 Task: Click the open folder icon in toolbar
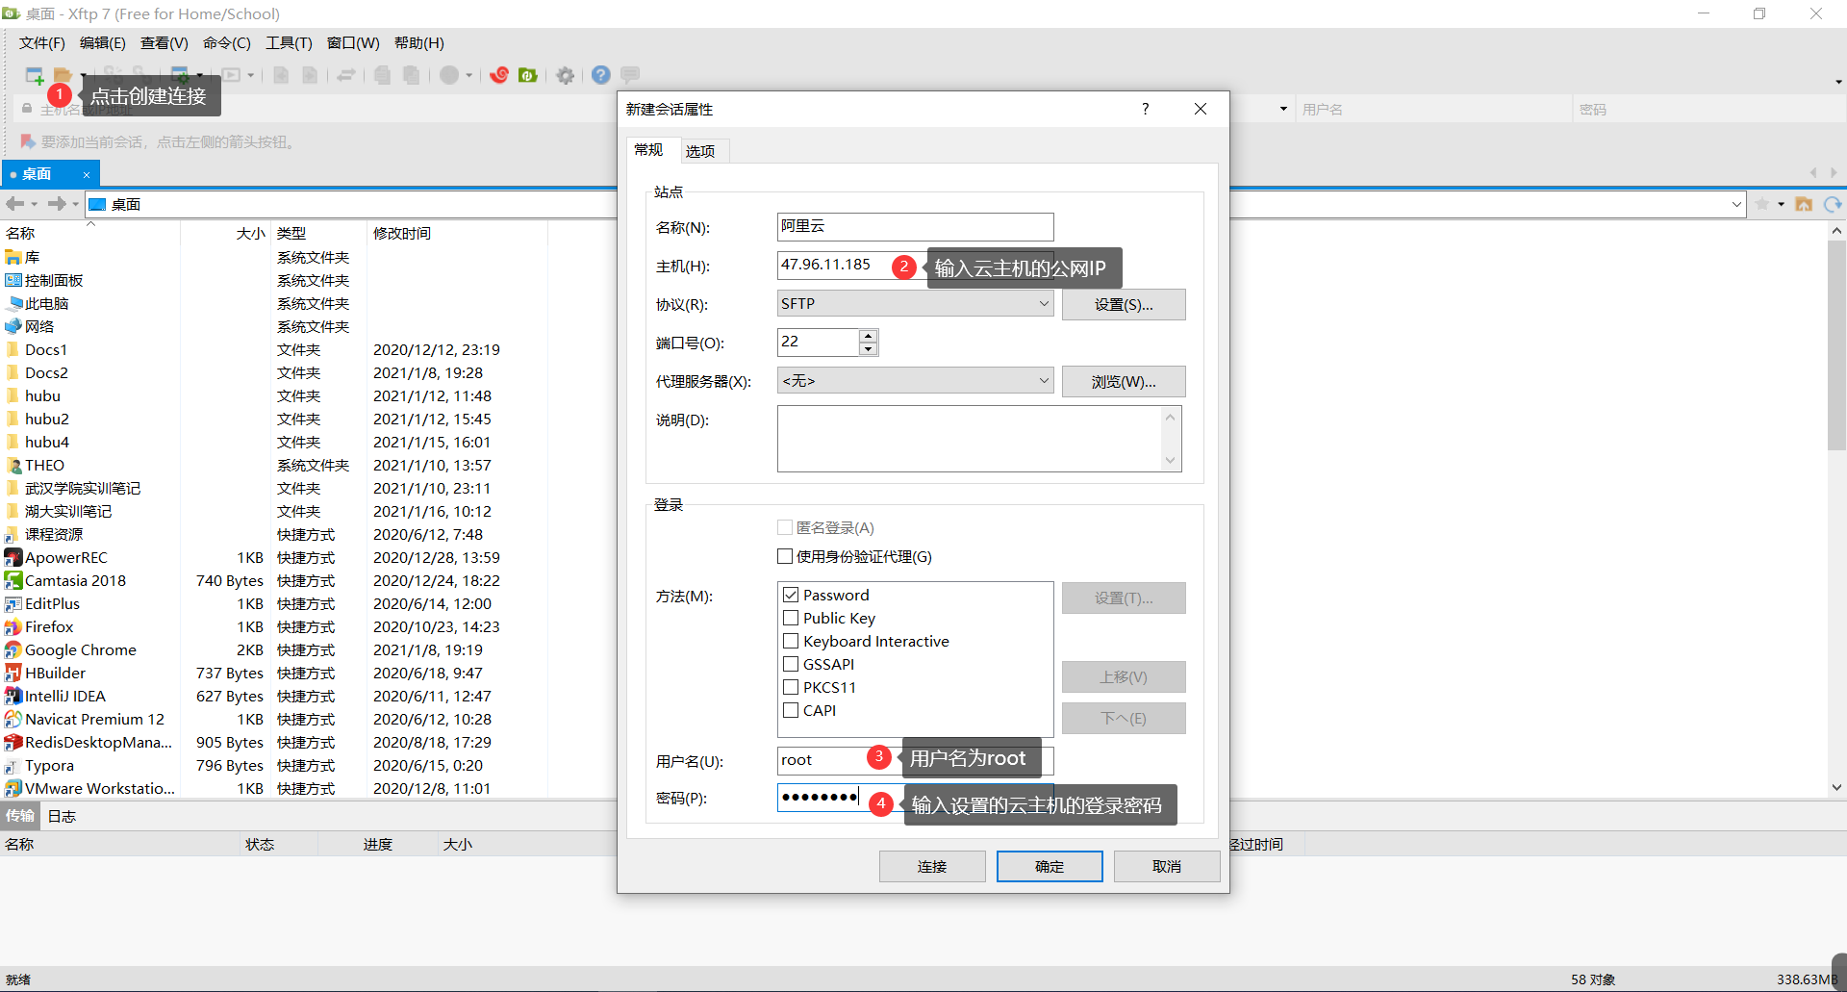pos(63,75)
